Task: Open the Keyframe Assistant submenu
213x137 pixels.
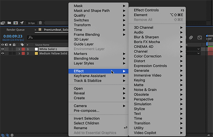Action: coord(99,76)
